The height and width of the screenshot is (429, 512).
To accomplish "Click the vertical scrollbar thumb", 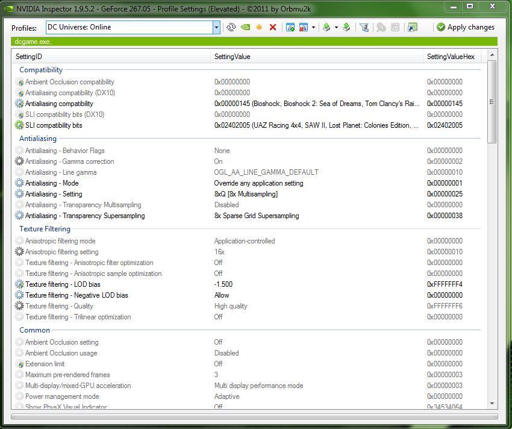I will [492, 102].
